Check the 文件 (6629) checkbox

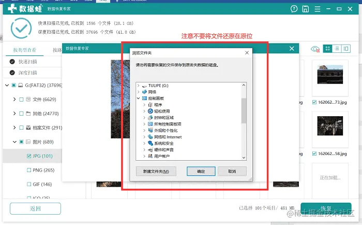tap(21, 100)
